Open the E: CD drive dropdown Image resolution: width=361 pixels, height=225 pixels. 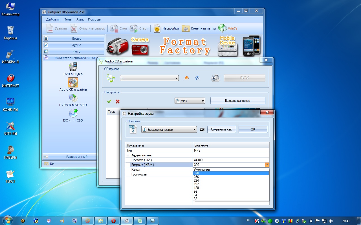click(149, 78)
